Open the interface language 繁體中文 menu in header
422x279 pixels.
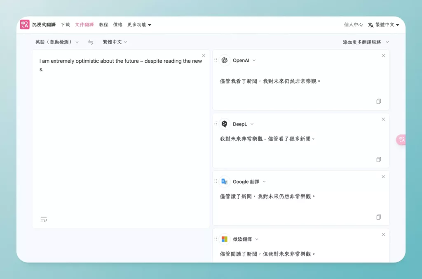point(387,25)
